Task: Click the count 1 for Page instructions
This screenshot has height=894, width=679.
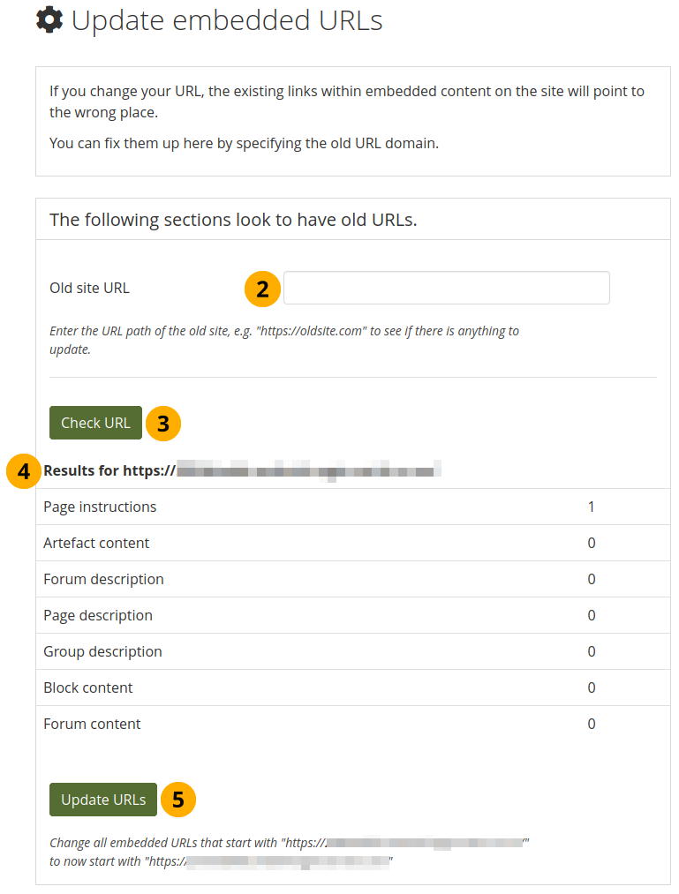Action: [592, 507]
